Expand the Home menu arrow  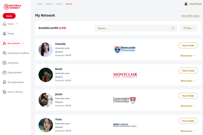click(17, 24)
